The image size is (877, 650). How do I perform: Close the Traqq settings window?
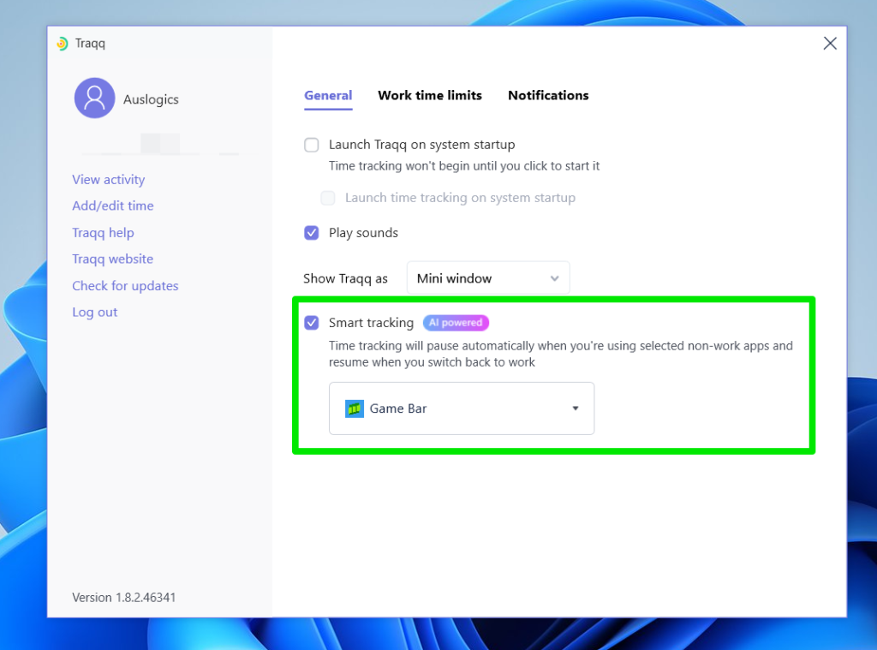coord(829,44)
